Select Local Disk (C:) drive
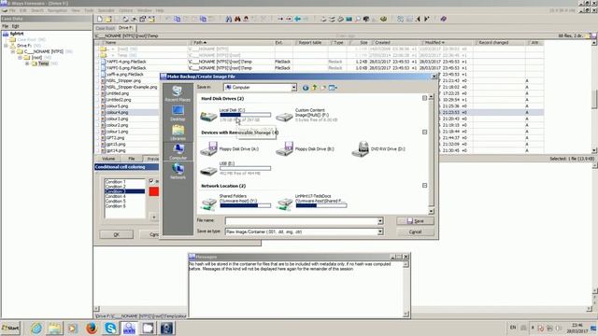This screenshot has width=598, height=336. point(235,115)
